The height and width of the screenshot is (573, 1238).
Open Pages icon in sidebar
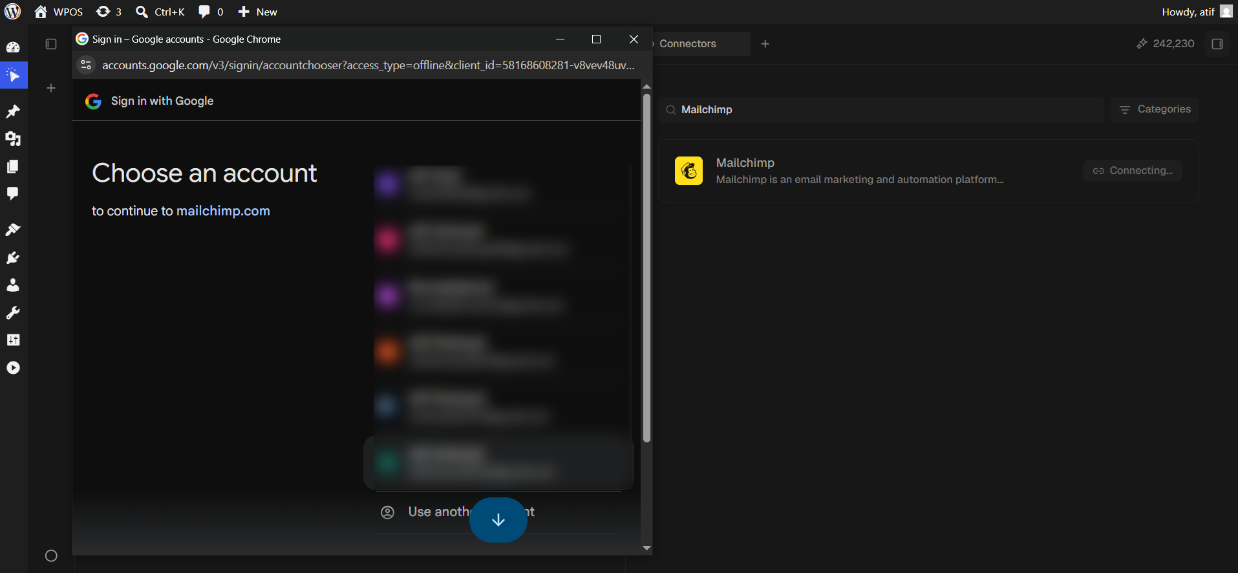pos(13,167)
